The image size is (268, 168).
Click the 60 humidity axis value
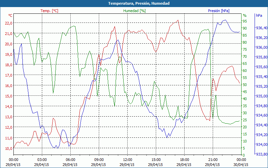tap(245, 71)
